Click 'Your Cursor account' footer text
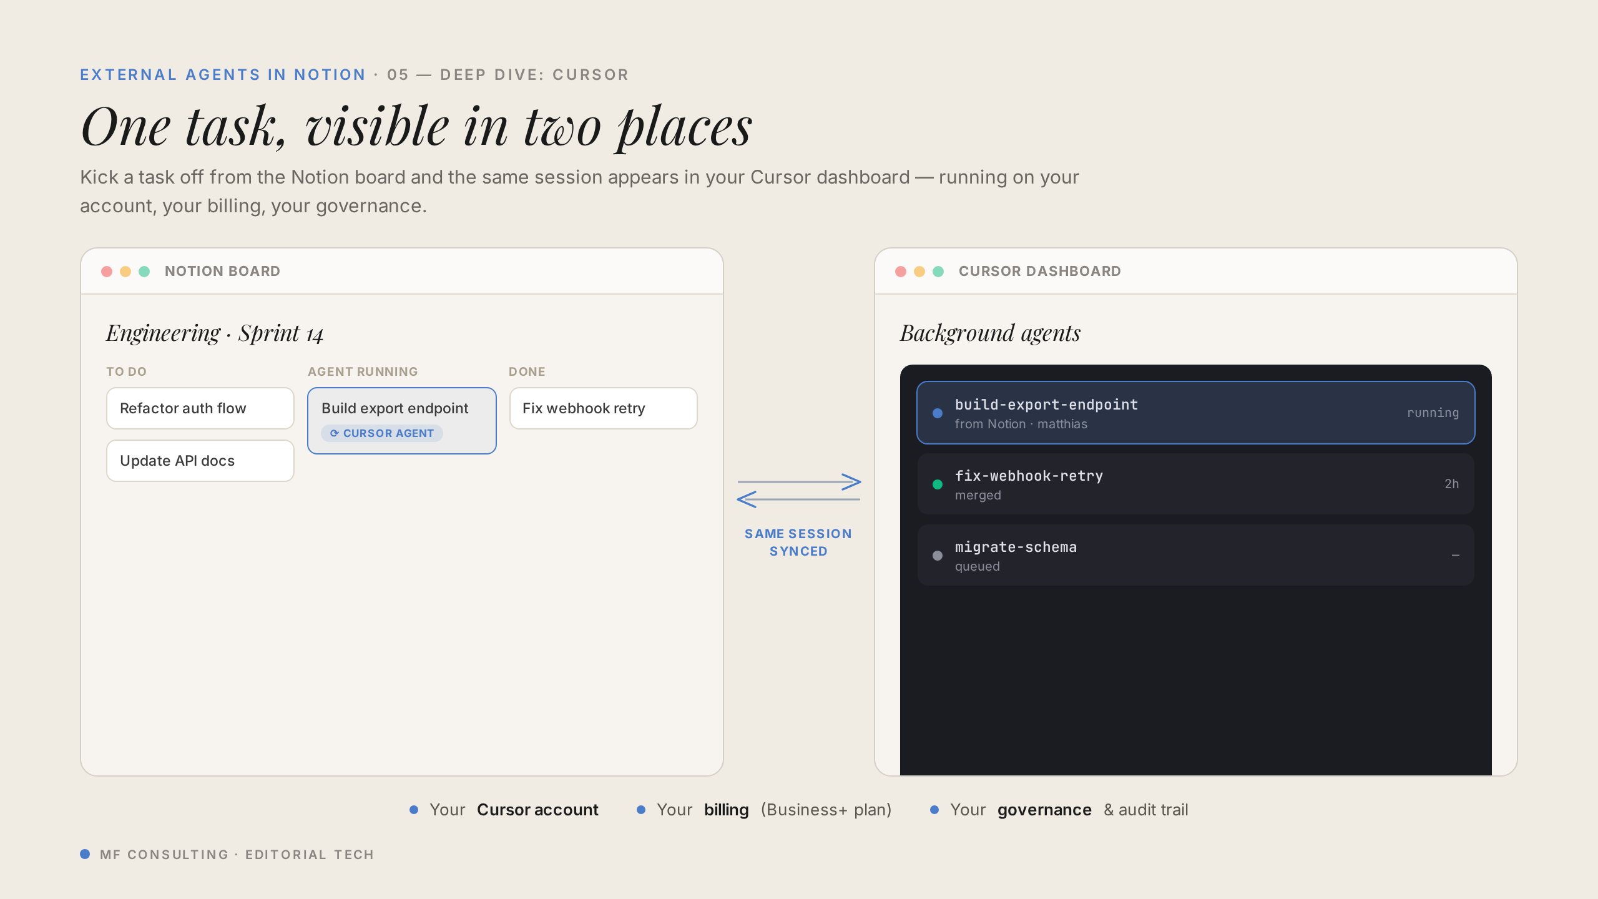This screenshot has height=899, width=1598. 514,810
